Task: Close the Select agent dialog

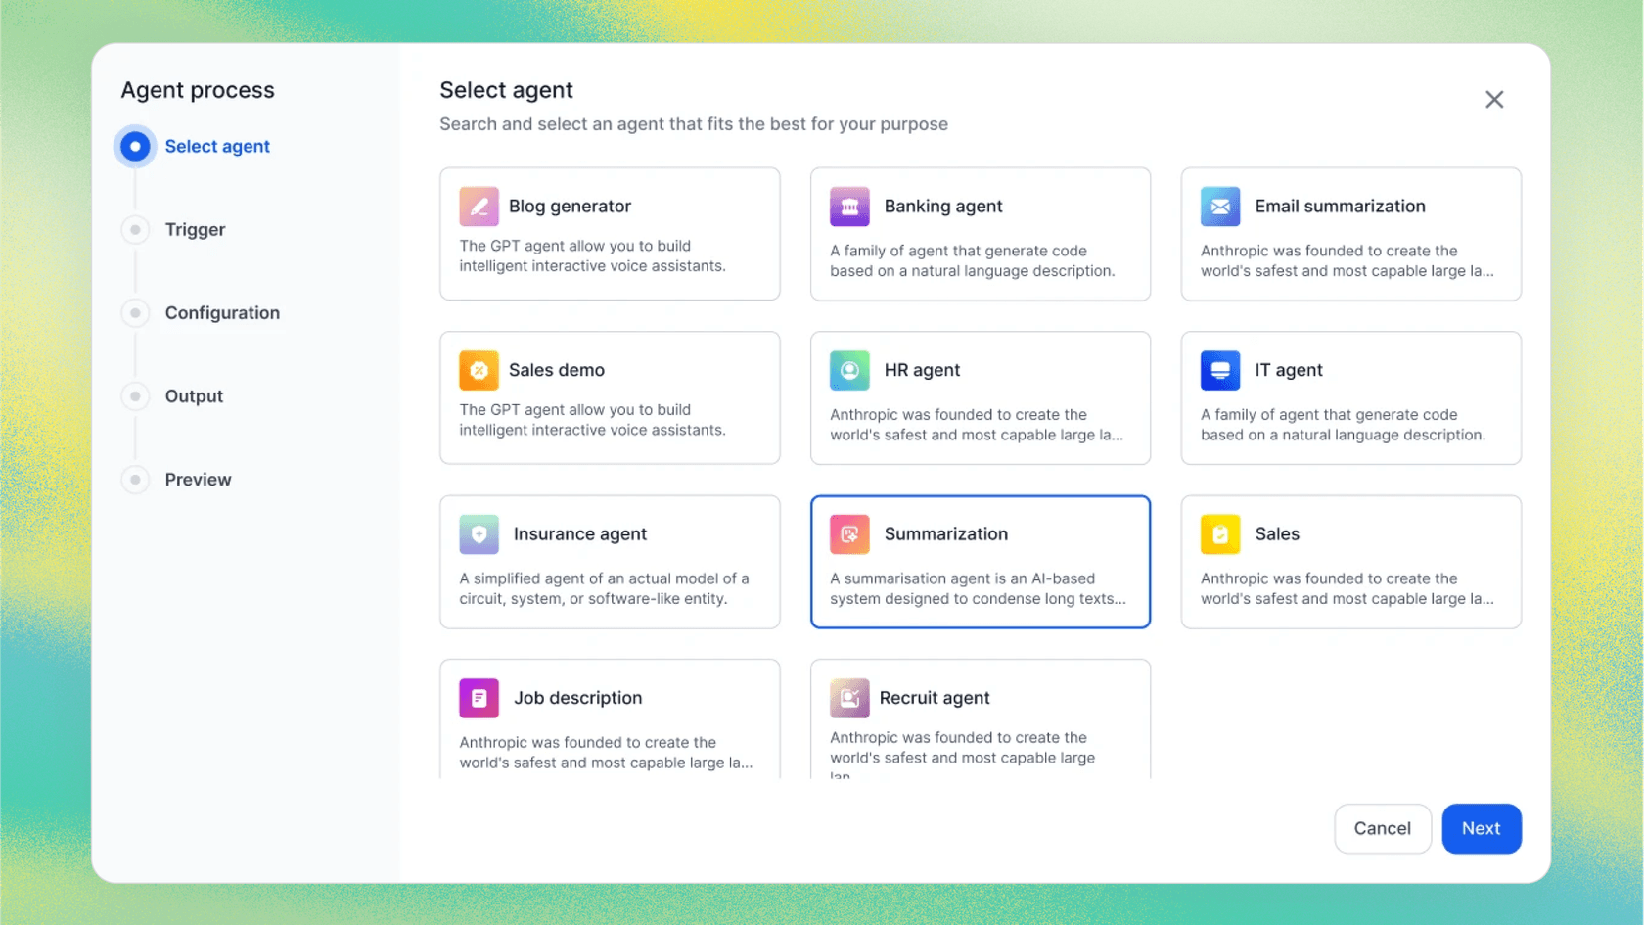Action: (x=1494, y=99)
